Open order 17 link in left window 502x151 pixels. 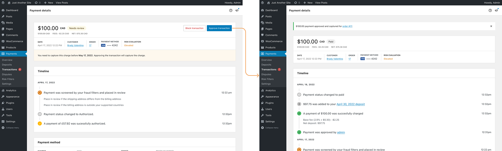point(90,45)
